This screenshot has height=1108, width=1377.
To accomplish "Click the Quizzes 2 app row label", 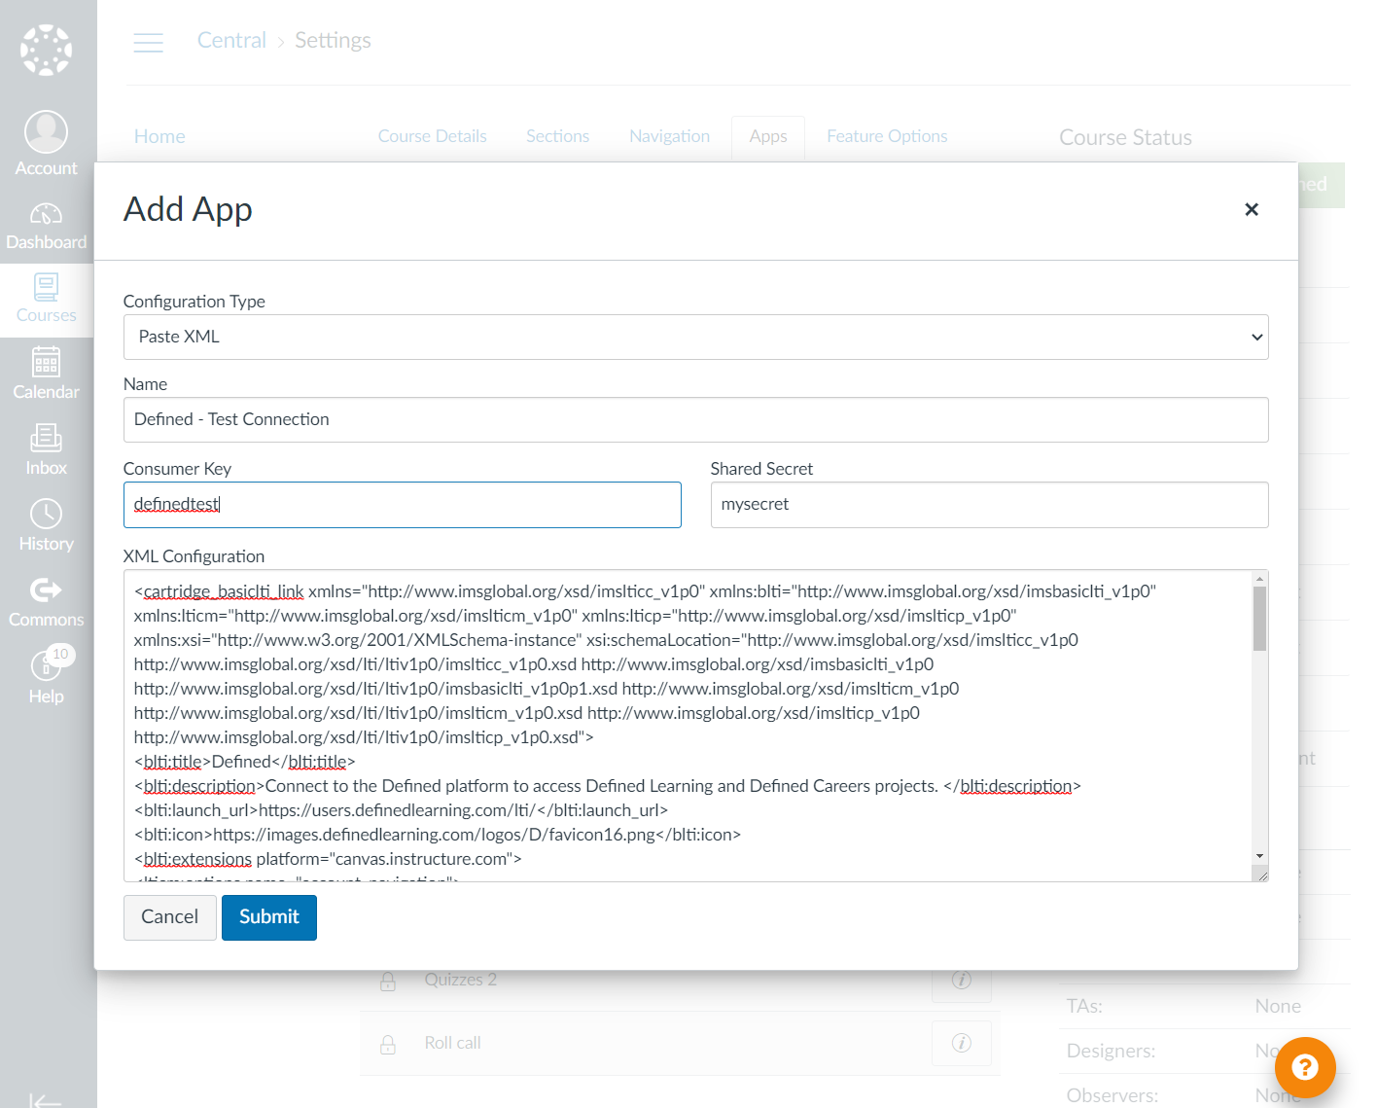I will click(x=461, y=980).
